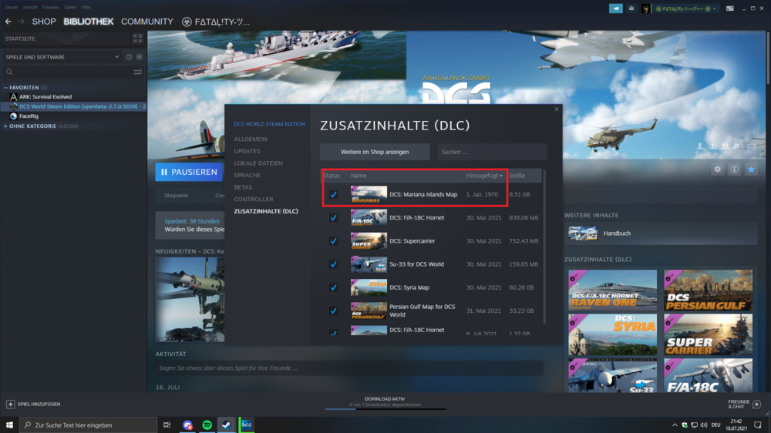Viewport: 771px width, 433px height.
Task: Sort DLC list by Größe column
Action: coord(517,176)
